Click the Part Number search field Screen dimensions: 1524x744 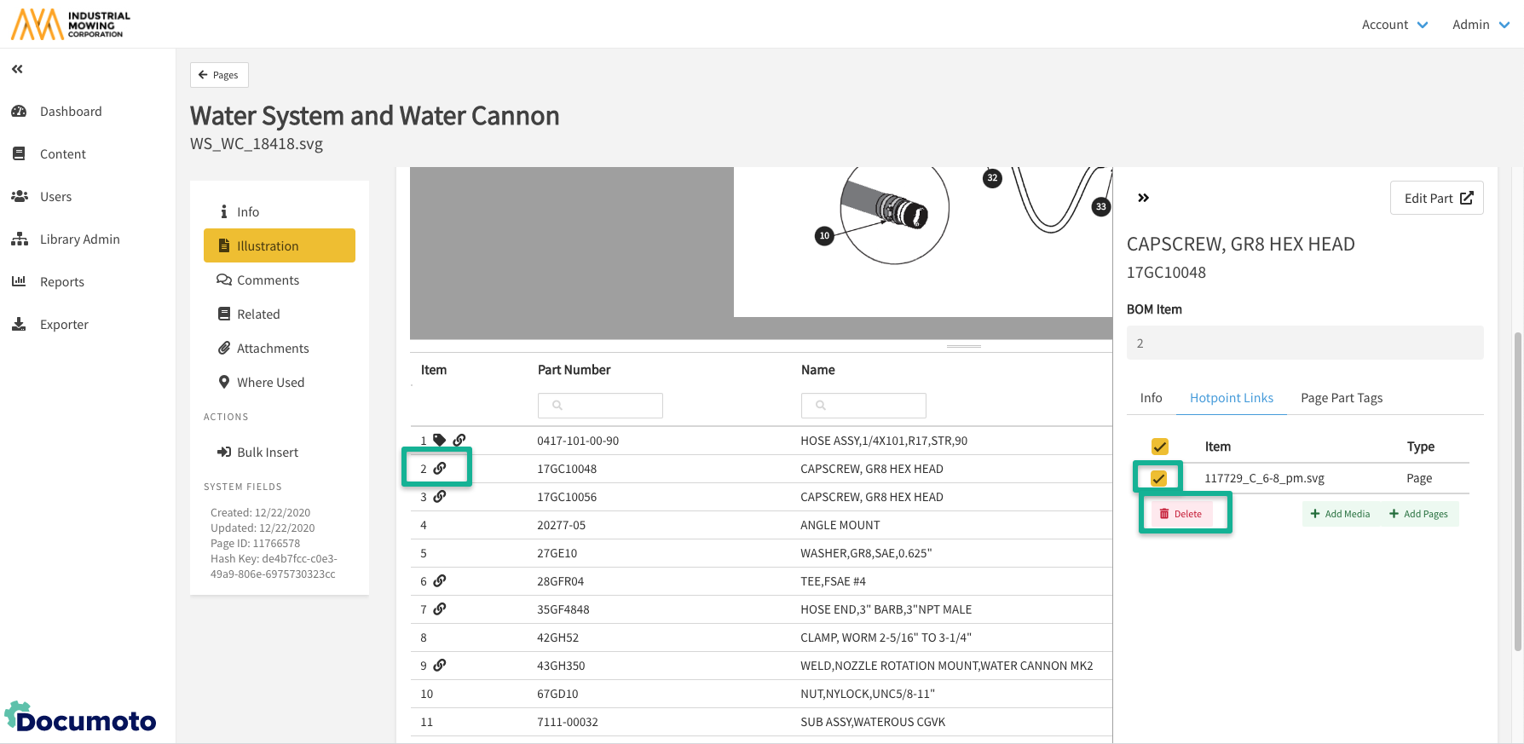pyautogui.click(x=600, y=406)
